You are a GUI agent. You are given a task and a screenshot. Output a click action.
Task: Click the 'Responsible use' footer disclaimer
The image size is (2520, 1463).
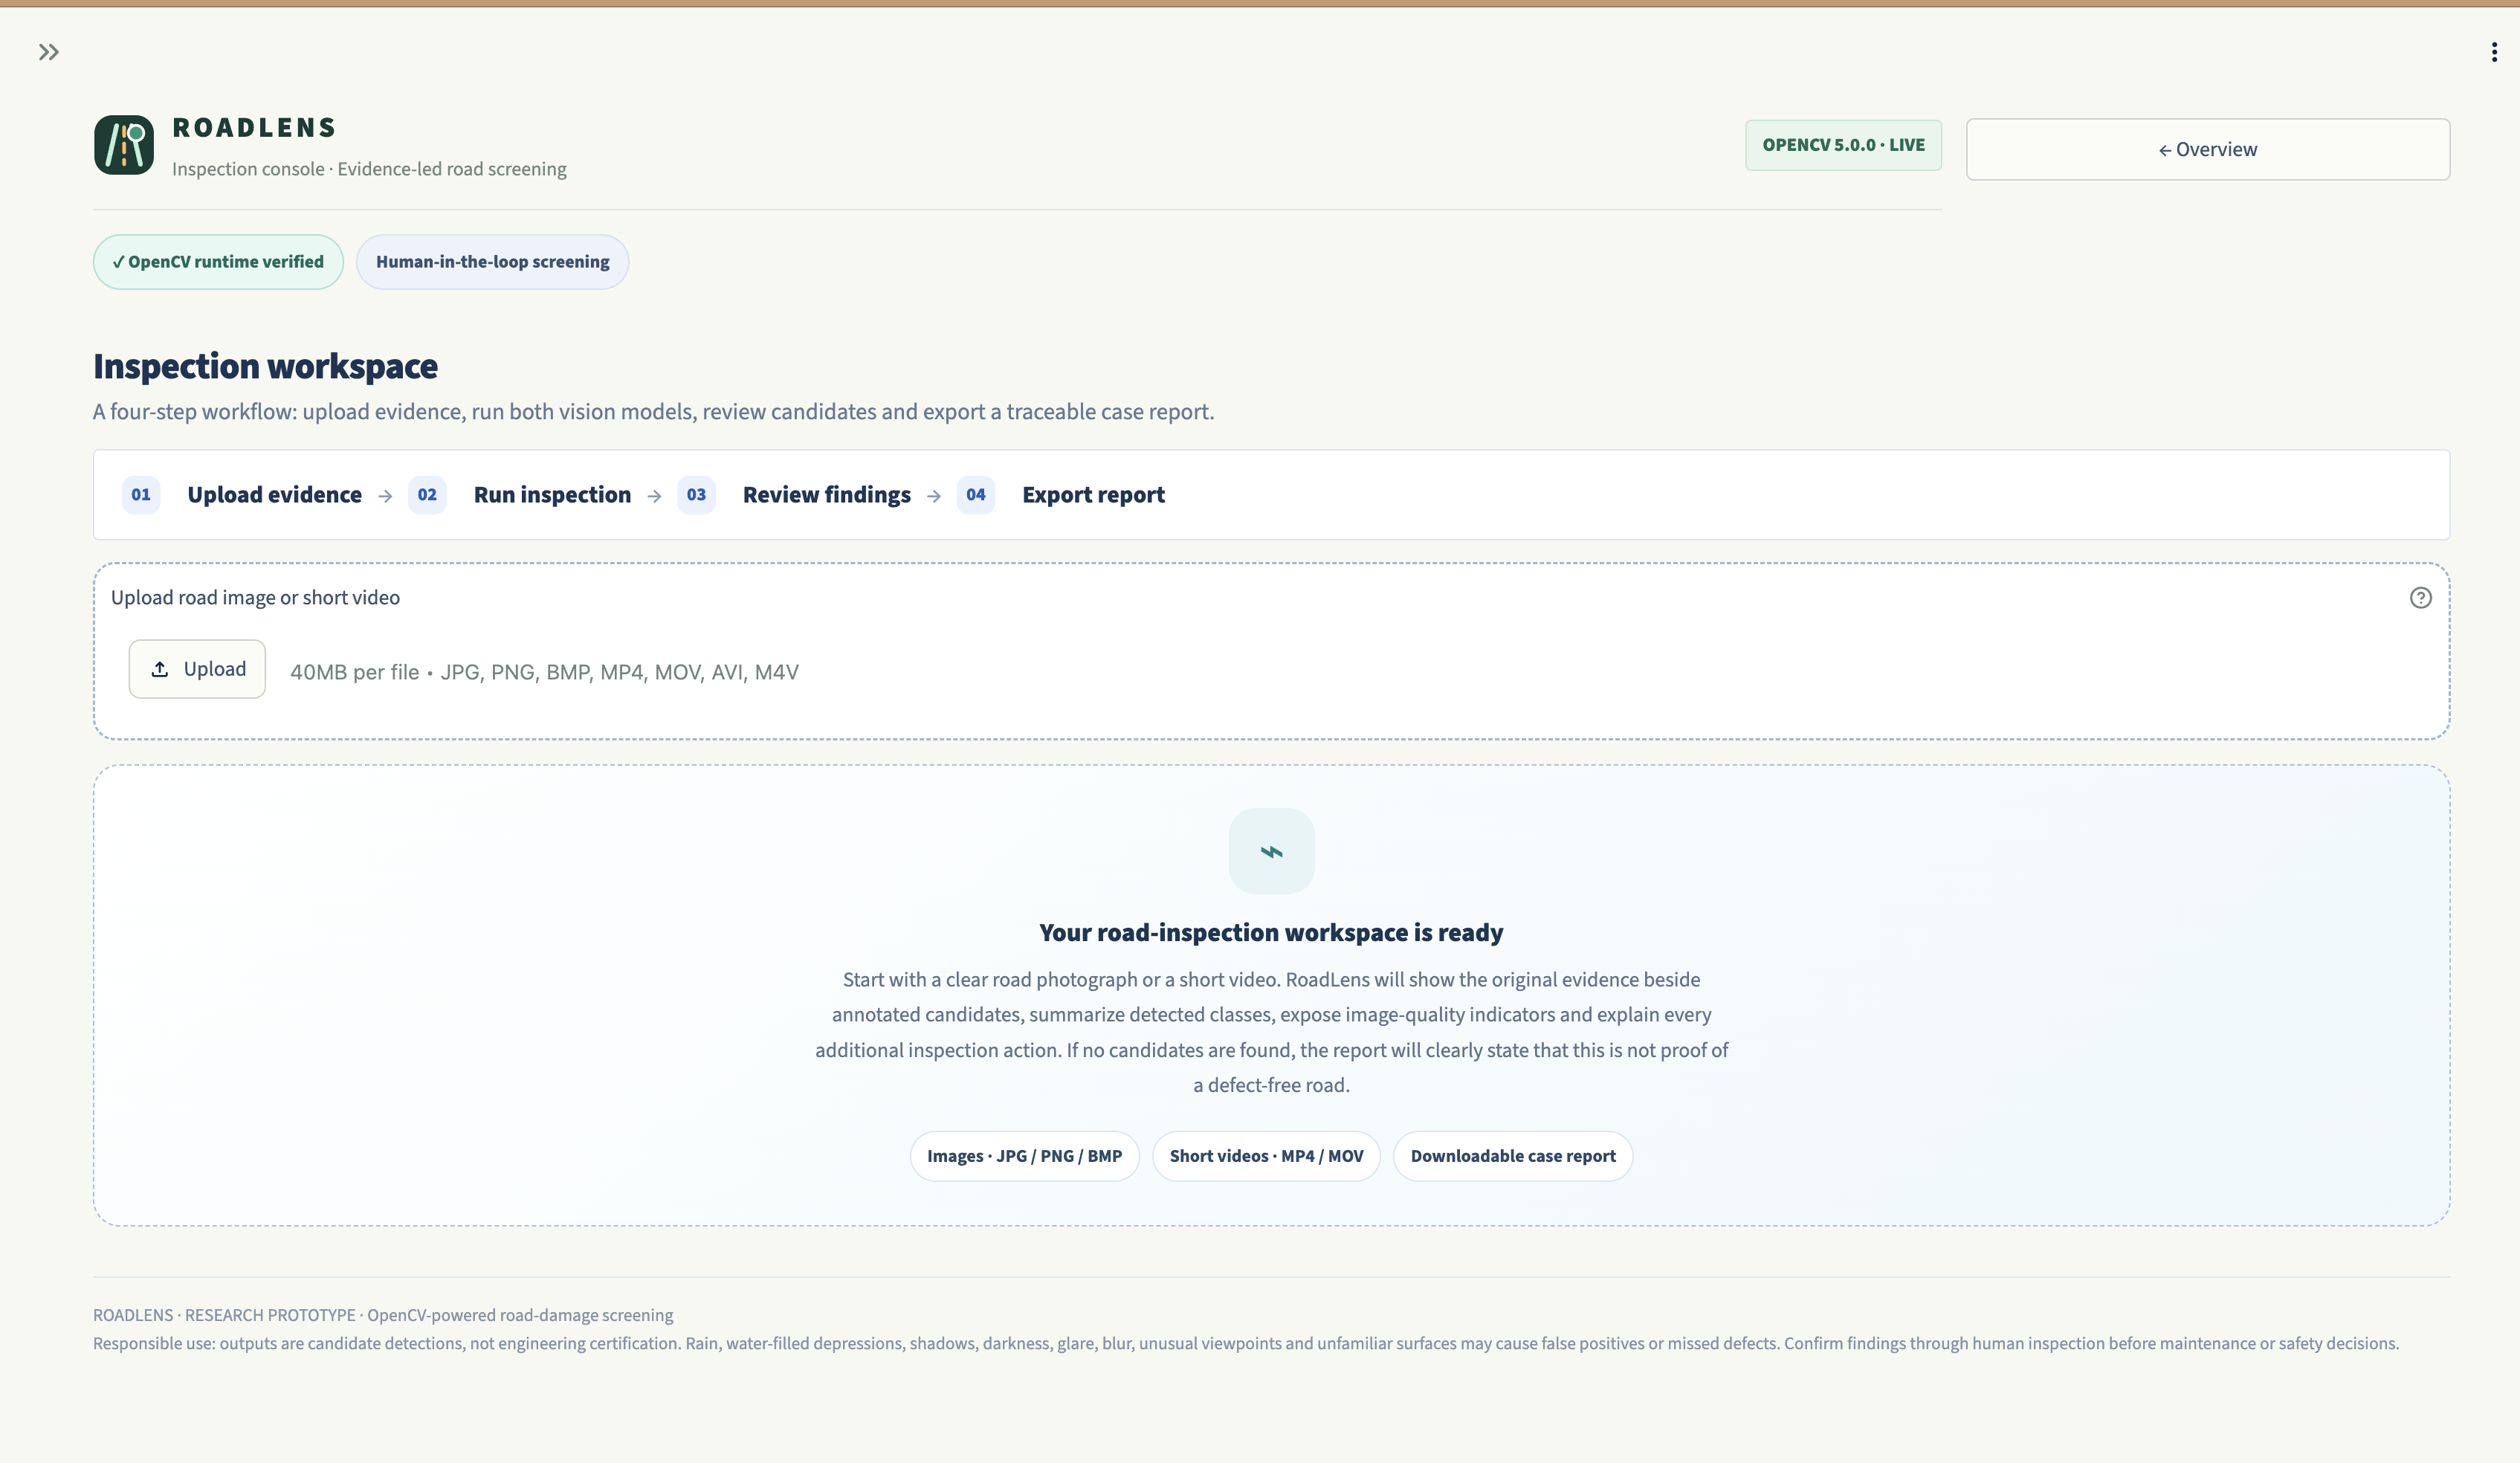1246,1343
